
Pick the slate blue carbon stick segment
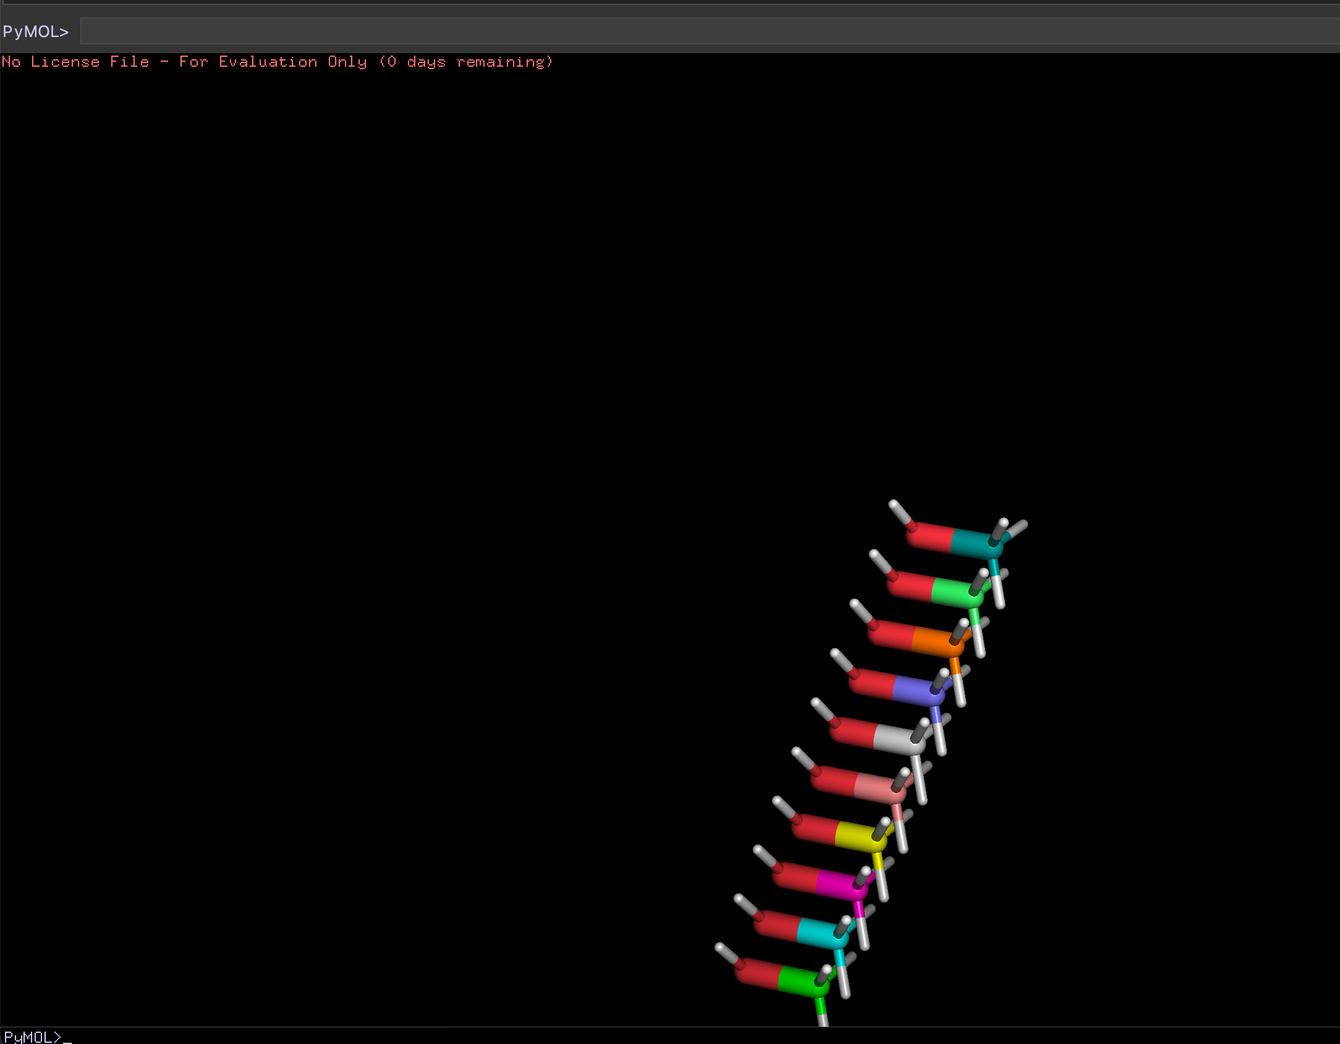point(914,689)
